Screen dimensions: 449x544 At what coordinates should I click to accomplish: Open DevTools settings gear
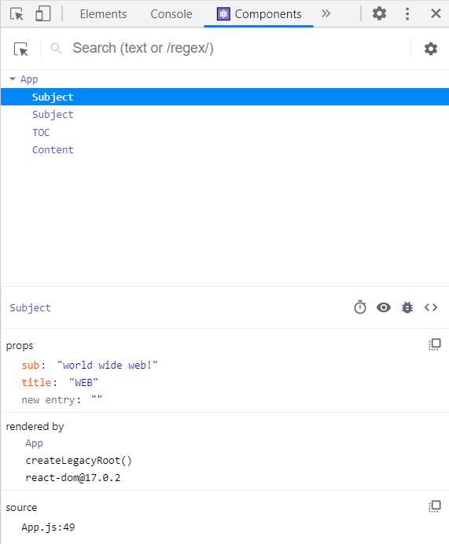click(x=379, y=14)
